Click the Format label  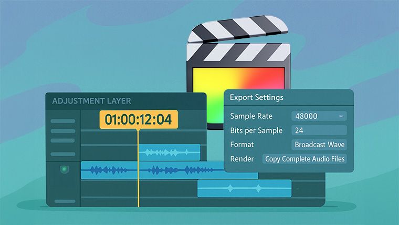[242, 145]
